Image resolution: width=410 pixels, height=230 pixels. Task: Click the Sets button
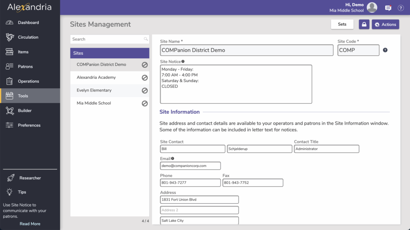pyautogui.click(x=342, y=24)
